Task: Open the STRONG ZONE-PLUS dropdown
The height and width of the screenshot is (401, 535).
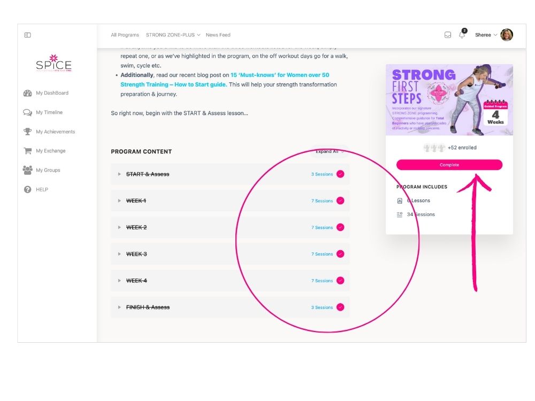Action: pos(173,35)
